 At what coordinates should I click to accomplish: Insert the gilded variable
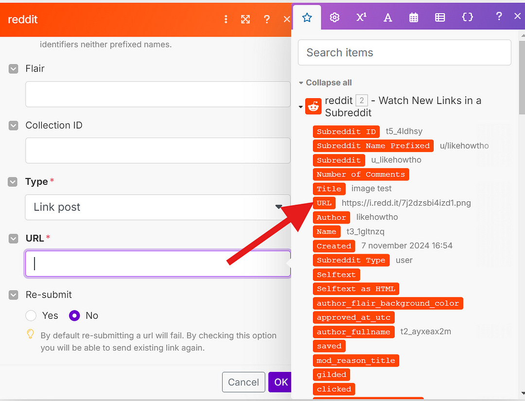331,375
